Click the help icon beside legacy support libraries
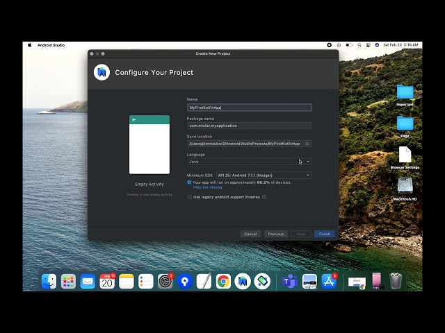The image size is (445, 333). click(264, 197)
